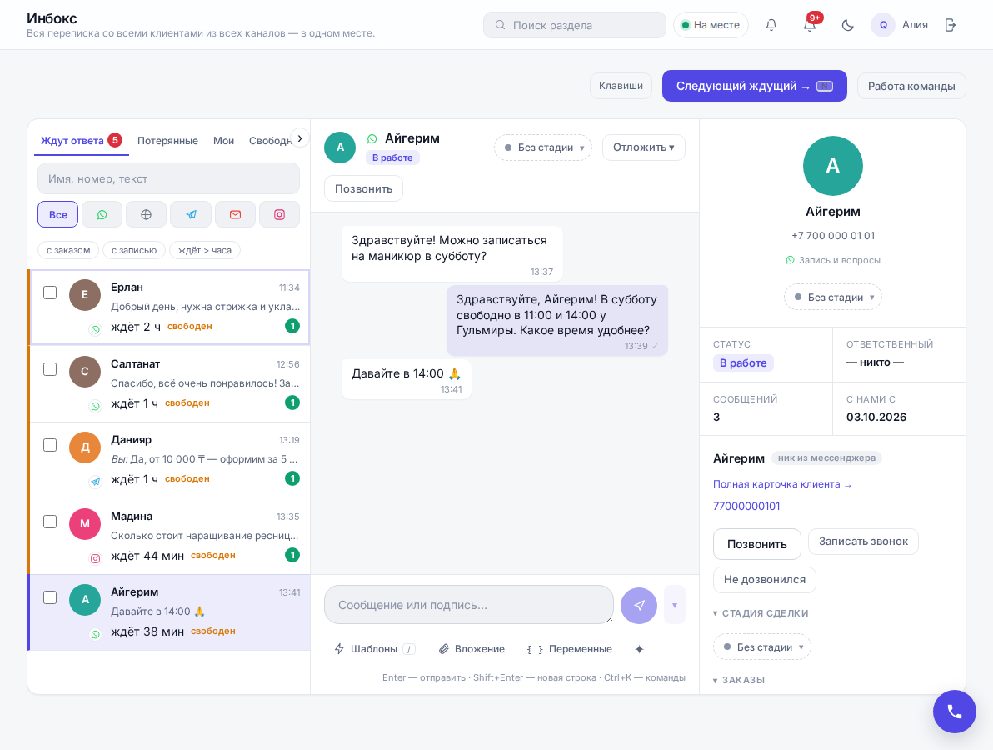Open the sparkle AI assistant icon
The image size is (993, 750).
coord(640,649)
